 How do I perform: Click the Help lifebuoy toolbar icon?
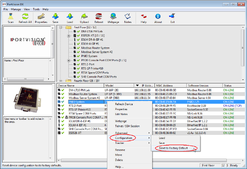143,16
